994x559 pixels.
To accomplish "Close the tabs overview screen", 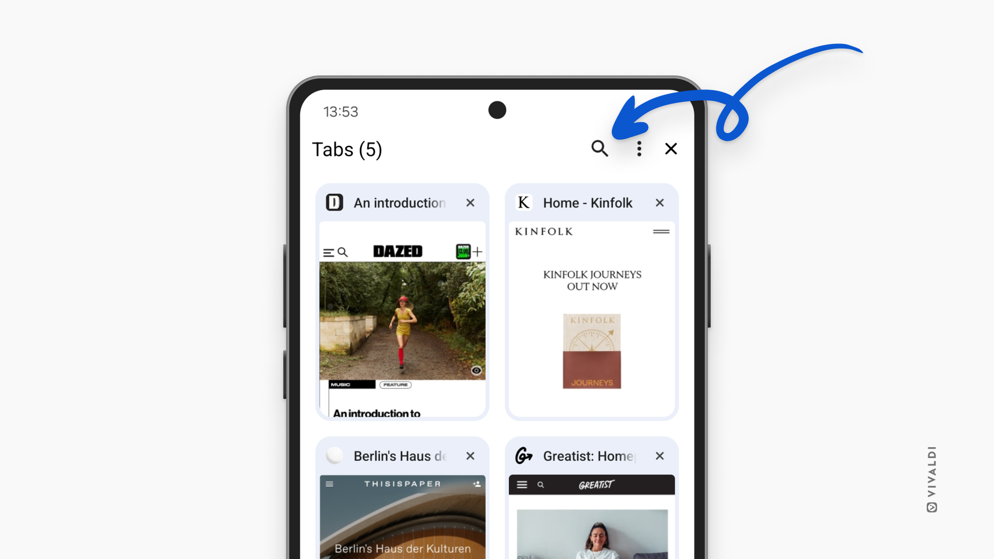I will click(672, 149).
